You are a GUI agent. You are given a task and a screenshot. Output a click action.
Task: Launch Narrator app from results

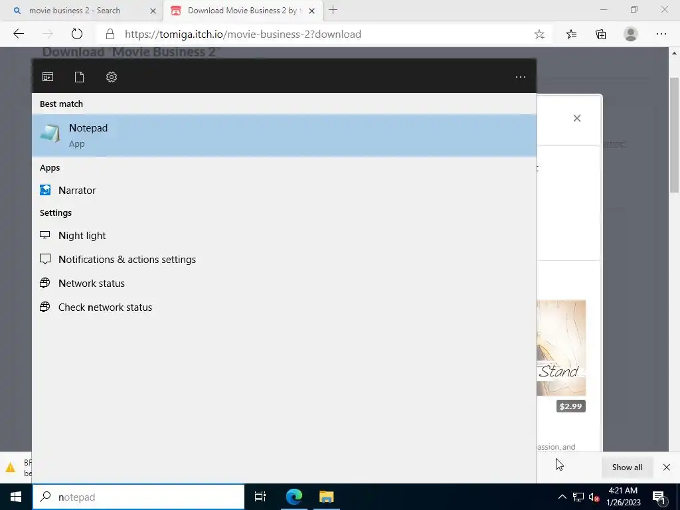click(284, 191)
